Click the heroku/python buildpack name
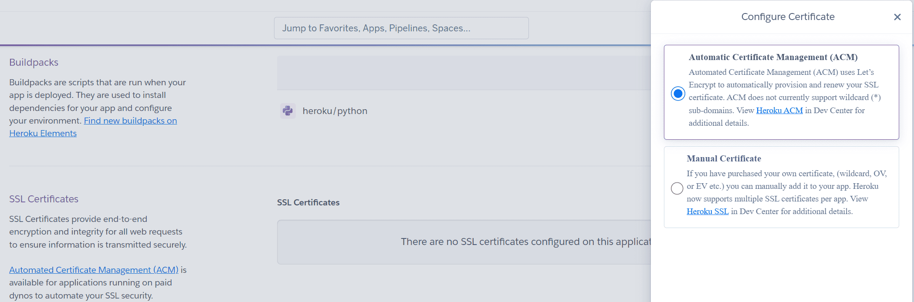 point(335,111)
